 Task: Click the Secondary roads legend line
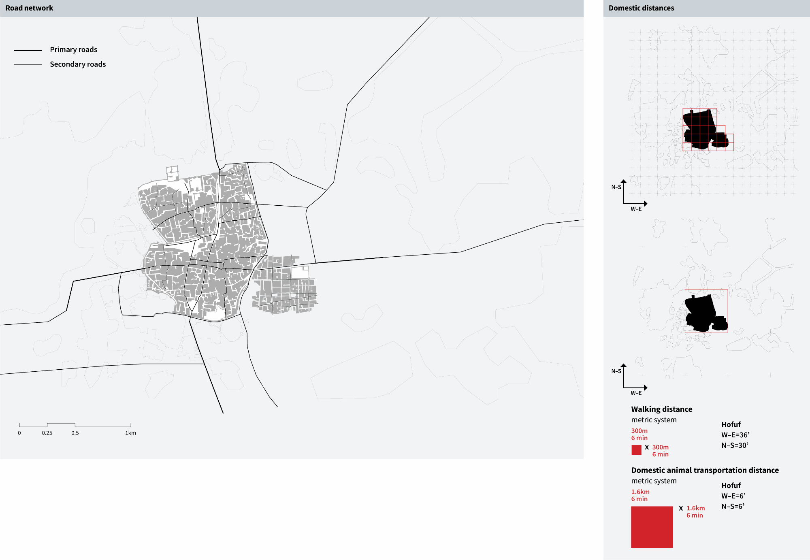(28, 64)
